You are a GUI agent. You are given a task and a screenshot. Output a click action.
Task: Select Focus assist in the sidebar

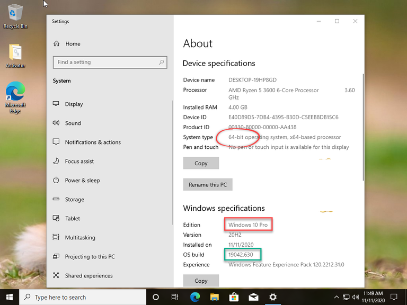79,161
